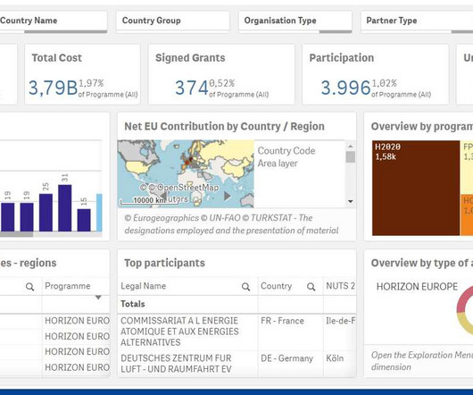
Task: Click the Programme column header
Action: click(x=68, y=286)
